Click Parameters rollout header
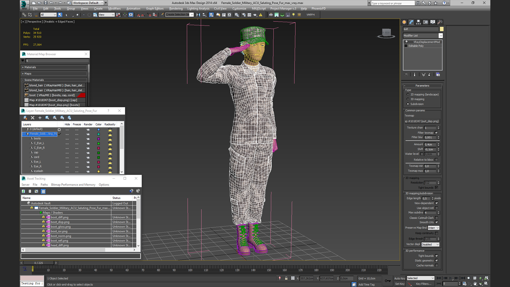Image resolution: width=510 pixels, height=287 pixels. [x=422, y=86]
